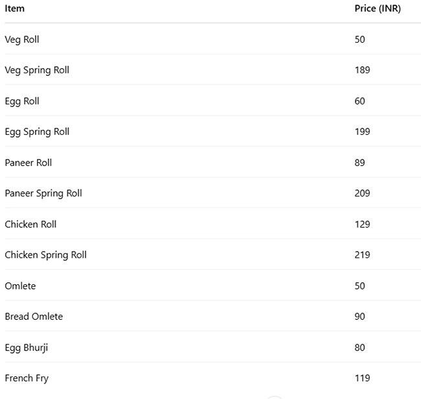
Task: Select the Paneer Spring Roll entry
Action: 43,193
